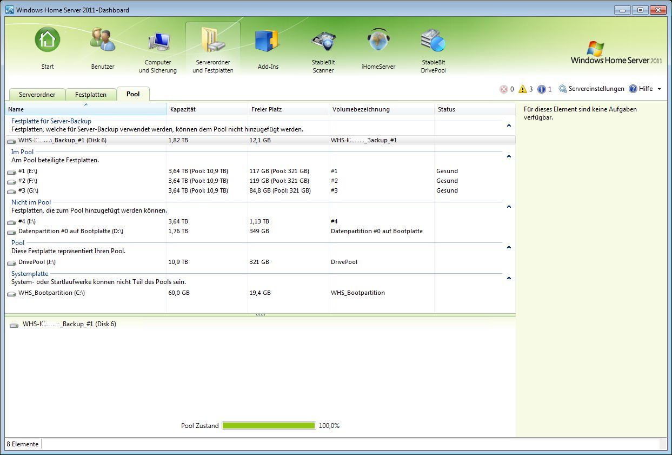Collapse the Systemplatte group
The image size is (672, 455).
click(509, 278)
